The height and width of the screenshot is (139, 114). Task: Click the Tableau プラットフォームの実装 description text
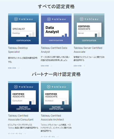[56, 128]
